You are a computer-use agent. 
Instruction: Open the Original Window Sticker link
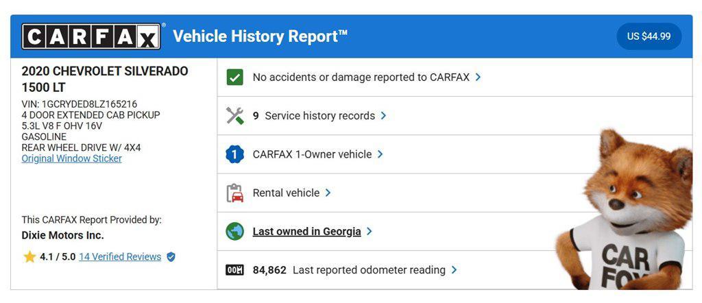[71, 158]
